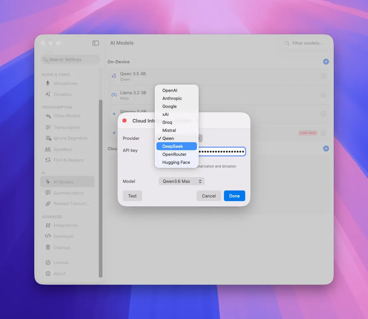This screenshot has width=368, height=319.
Task: Click the Test button
Action: tap(132, 196)
